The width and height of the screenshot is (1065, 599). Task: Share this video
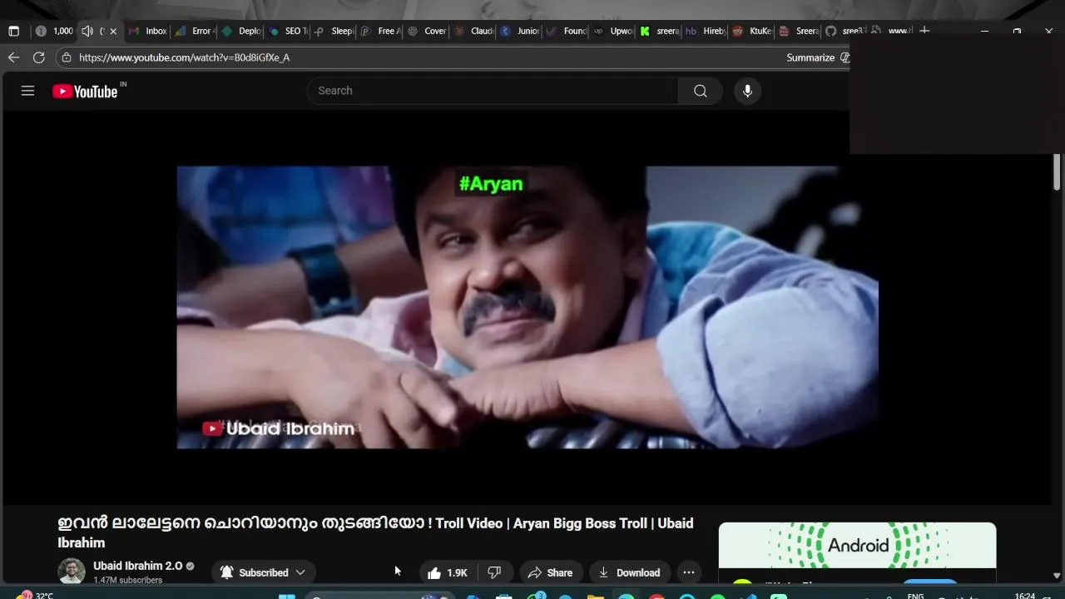pos(551,572)
